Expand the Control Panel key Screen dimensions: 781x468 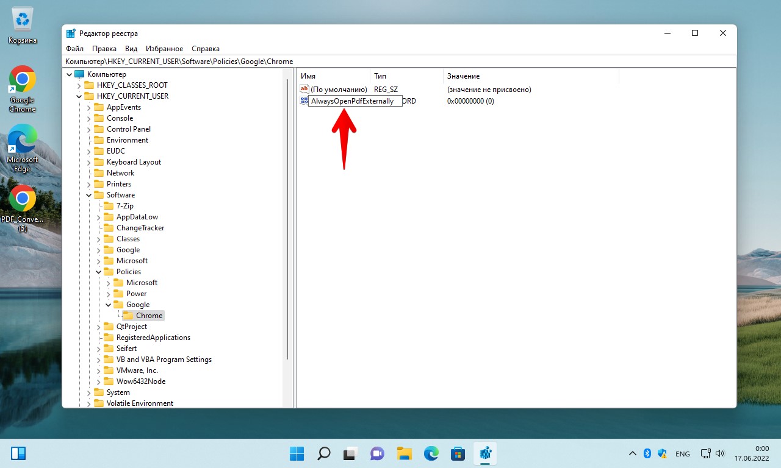[x=88, y=129]
